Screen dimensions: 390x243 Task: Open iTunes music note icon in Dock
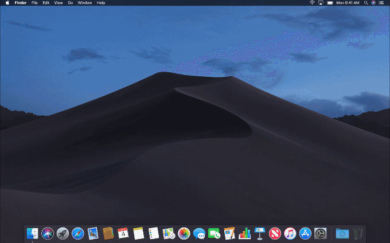point(290,234)
